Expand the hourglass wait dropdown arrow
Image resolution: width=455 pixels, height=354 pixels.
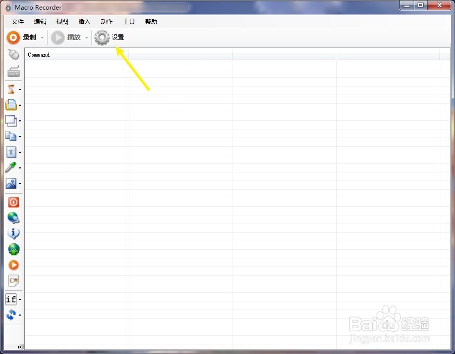pyautogui.click(x=20, y=90)
